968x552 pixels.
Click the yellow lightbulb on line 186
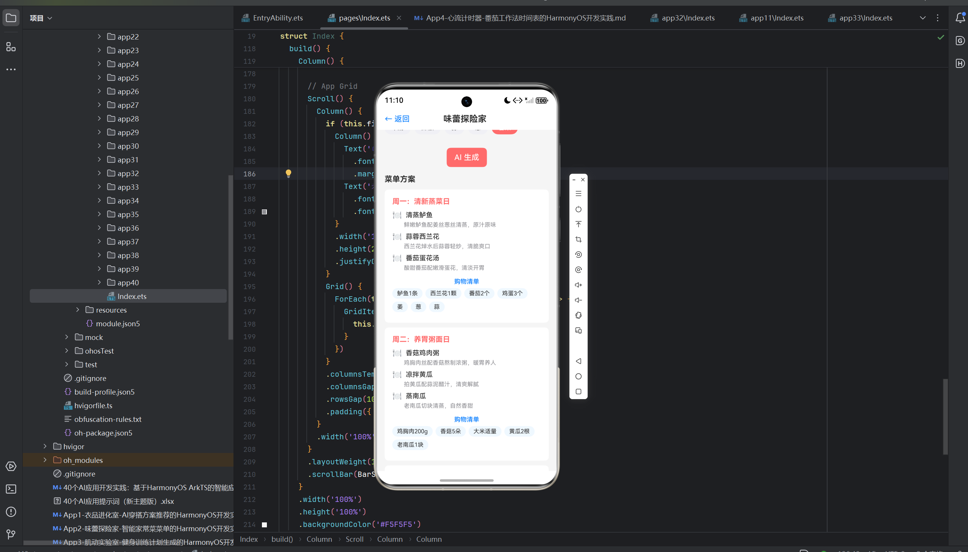pyautogui.click(x=289, y=173)
